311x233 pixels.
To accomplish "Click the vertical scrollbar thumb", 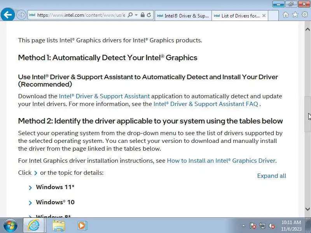I will (308, 114).
